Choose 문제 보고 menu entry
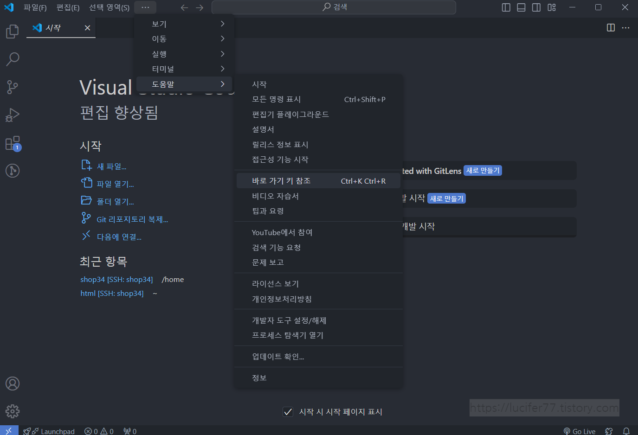The height and width of the screenshot is (435, 638). click(x=318, y=262)
